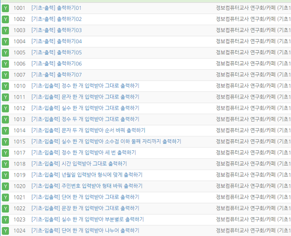291x236 pixels.
Task: Click the green Y badge for problem 1020
Action: [5, 186]
